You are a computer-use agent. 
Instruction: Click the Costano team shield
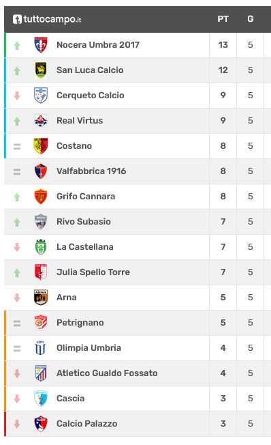pos(41,146)
